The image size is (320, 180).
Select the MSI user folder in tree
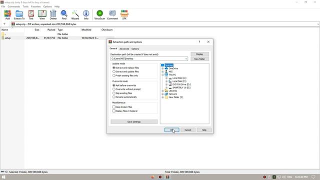click(170, 71)
